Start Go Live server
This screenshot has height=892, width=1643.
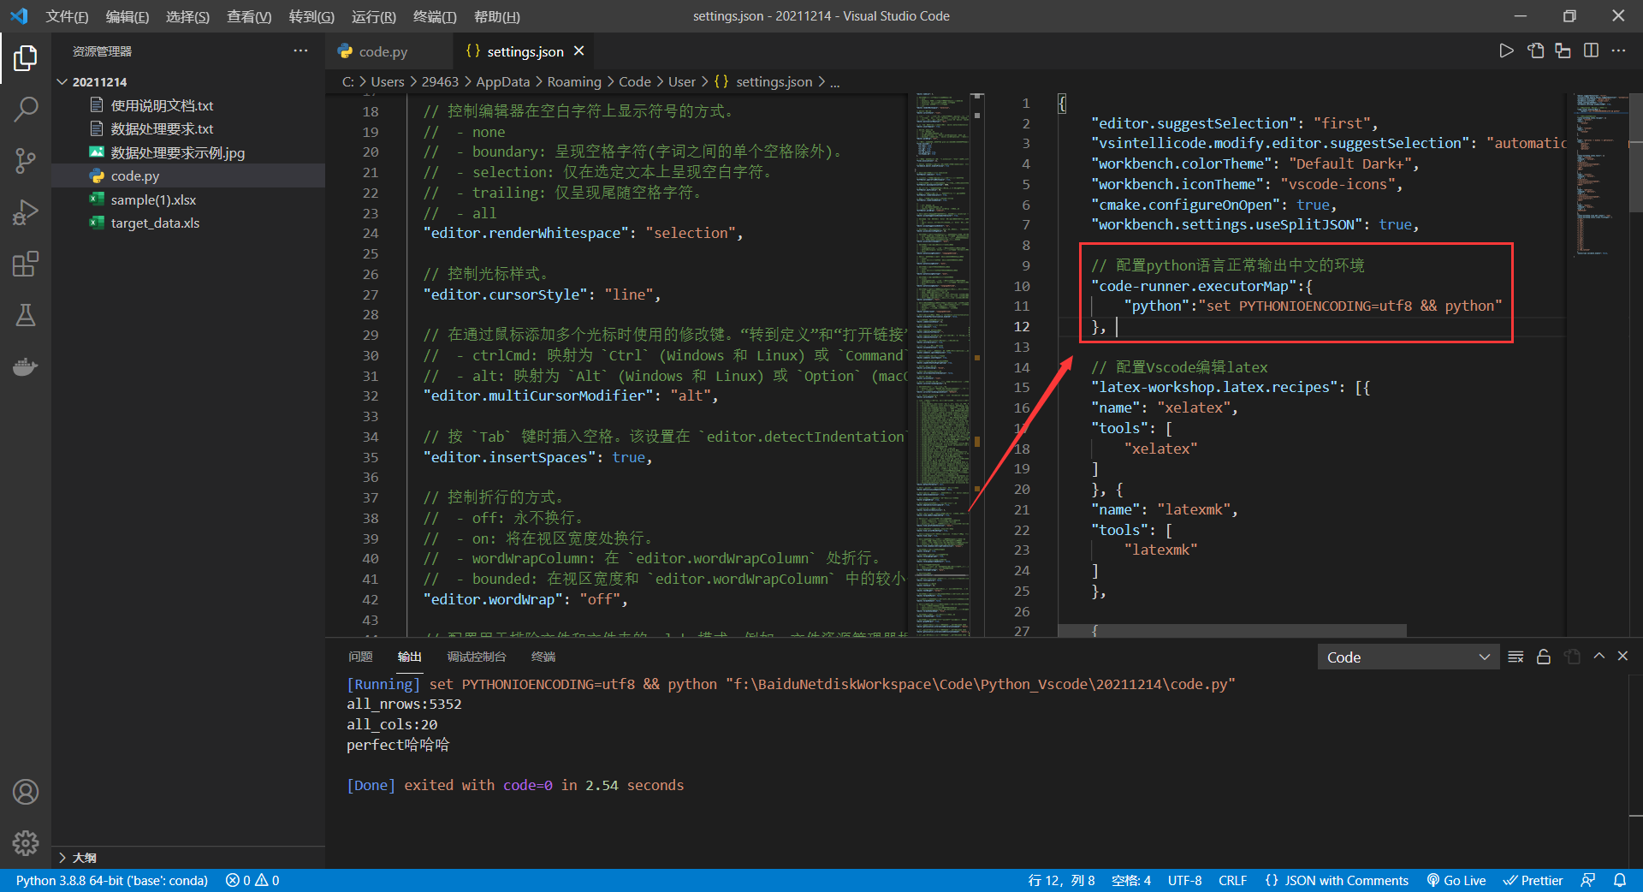[1456, 880]
